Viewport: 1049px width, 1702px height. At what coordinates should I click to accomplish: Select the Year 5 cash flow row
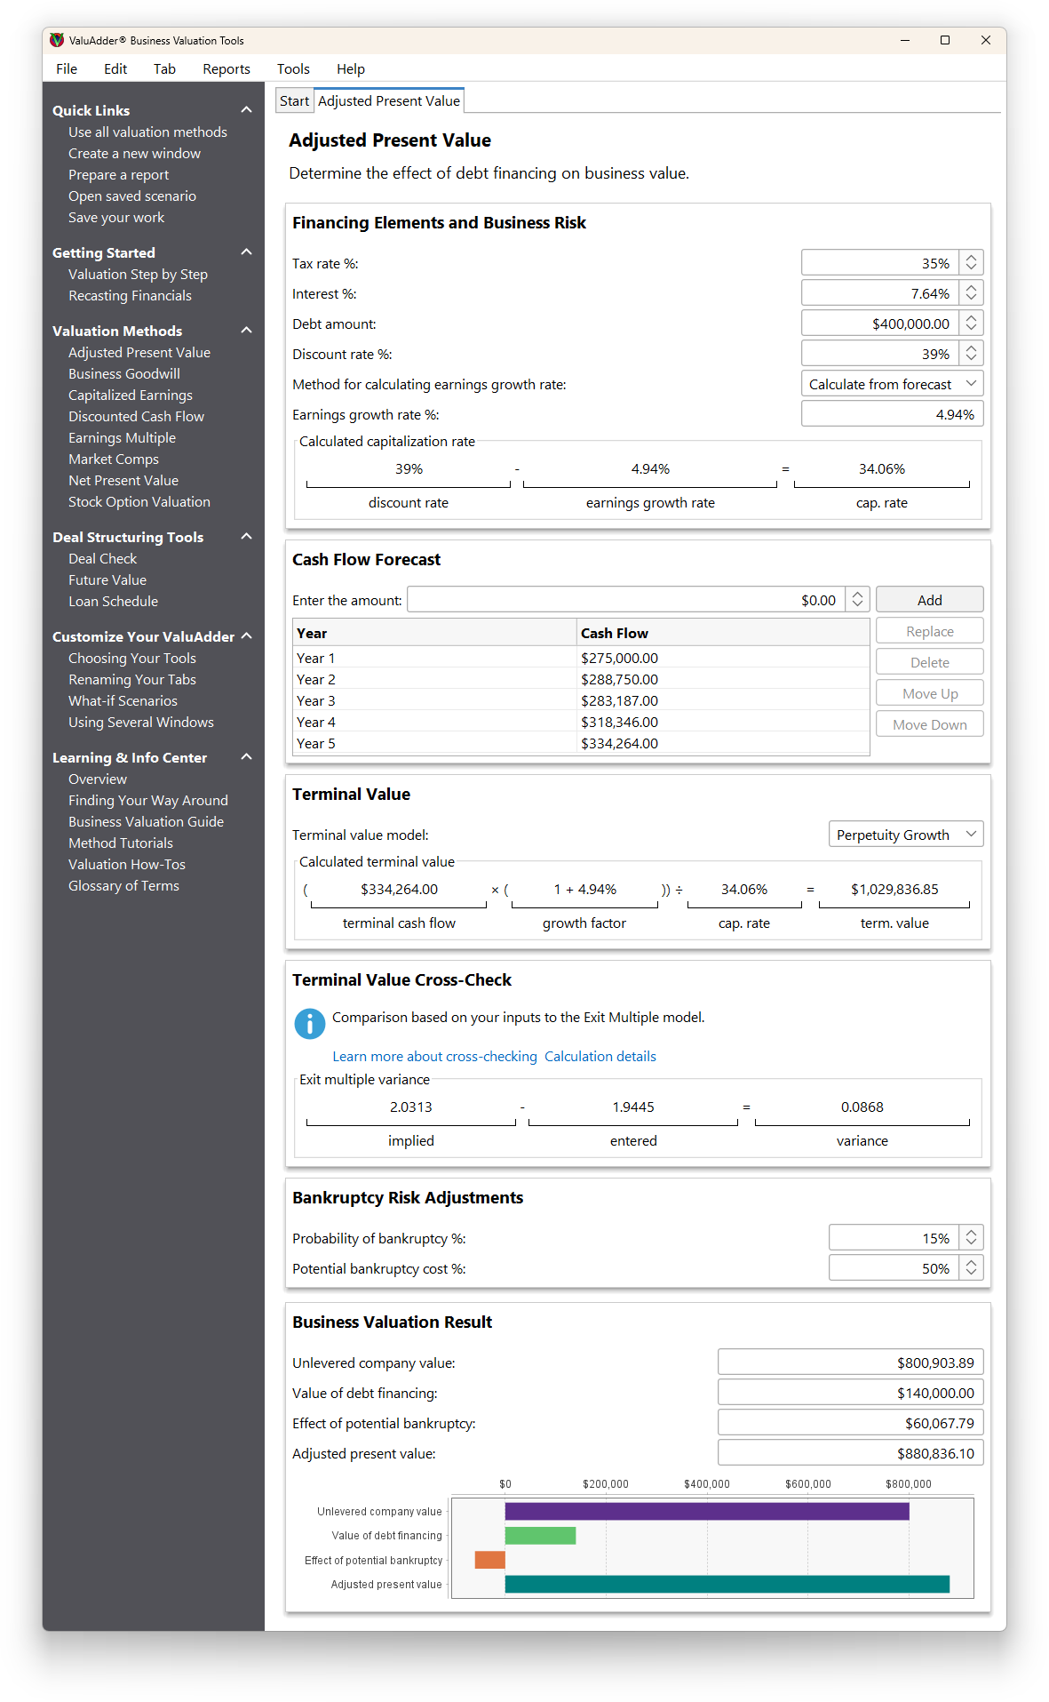tap(581, 743)
